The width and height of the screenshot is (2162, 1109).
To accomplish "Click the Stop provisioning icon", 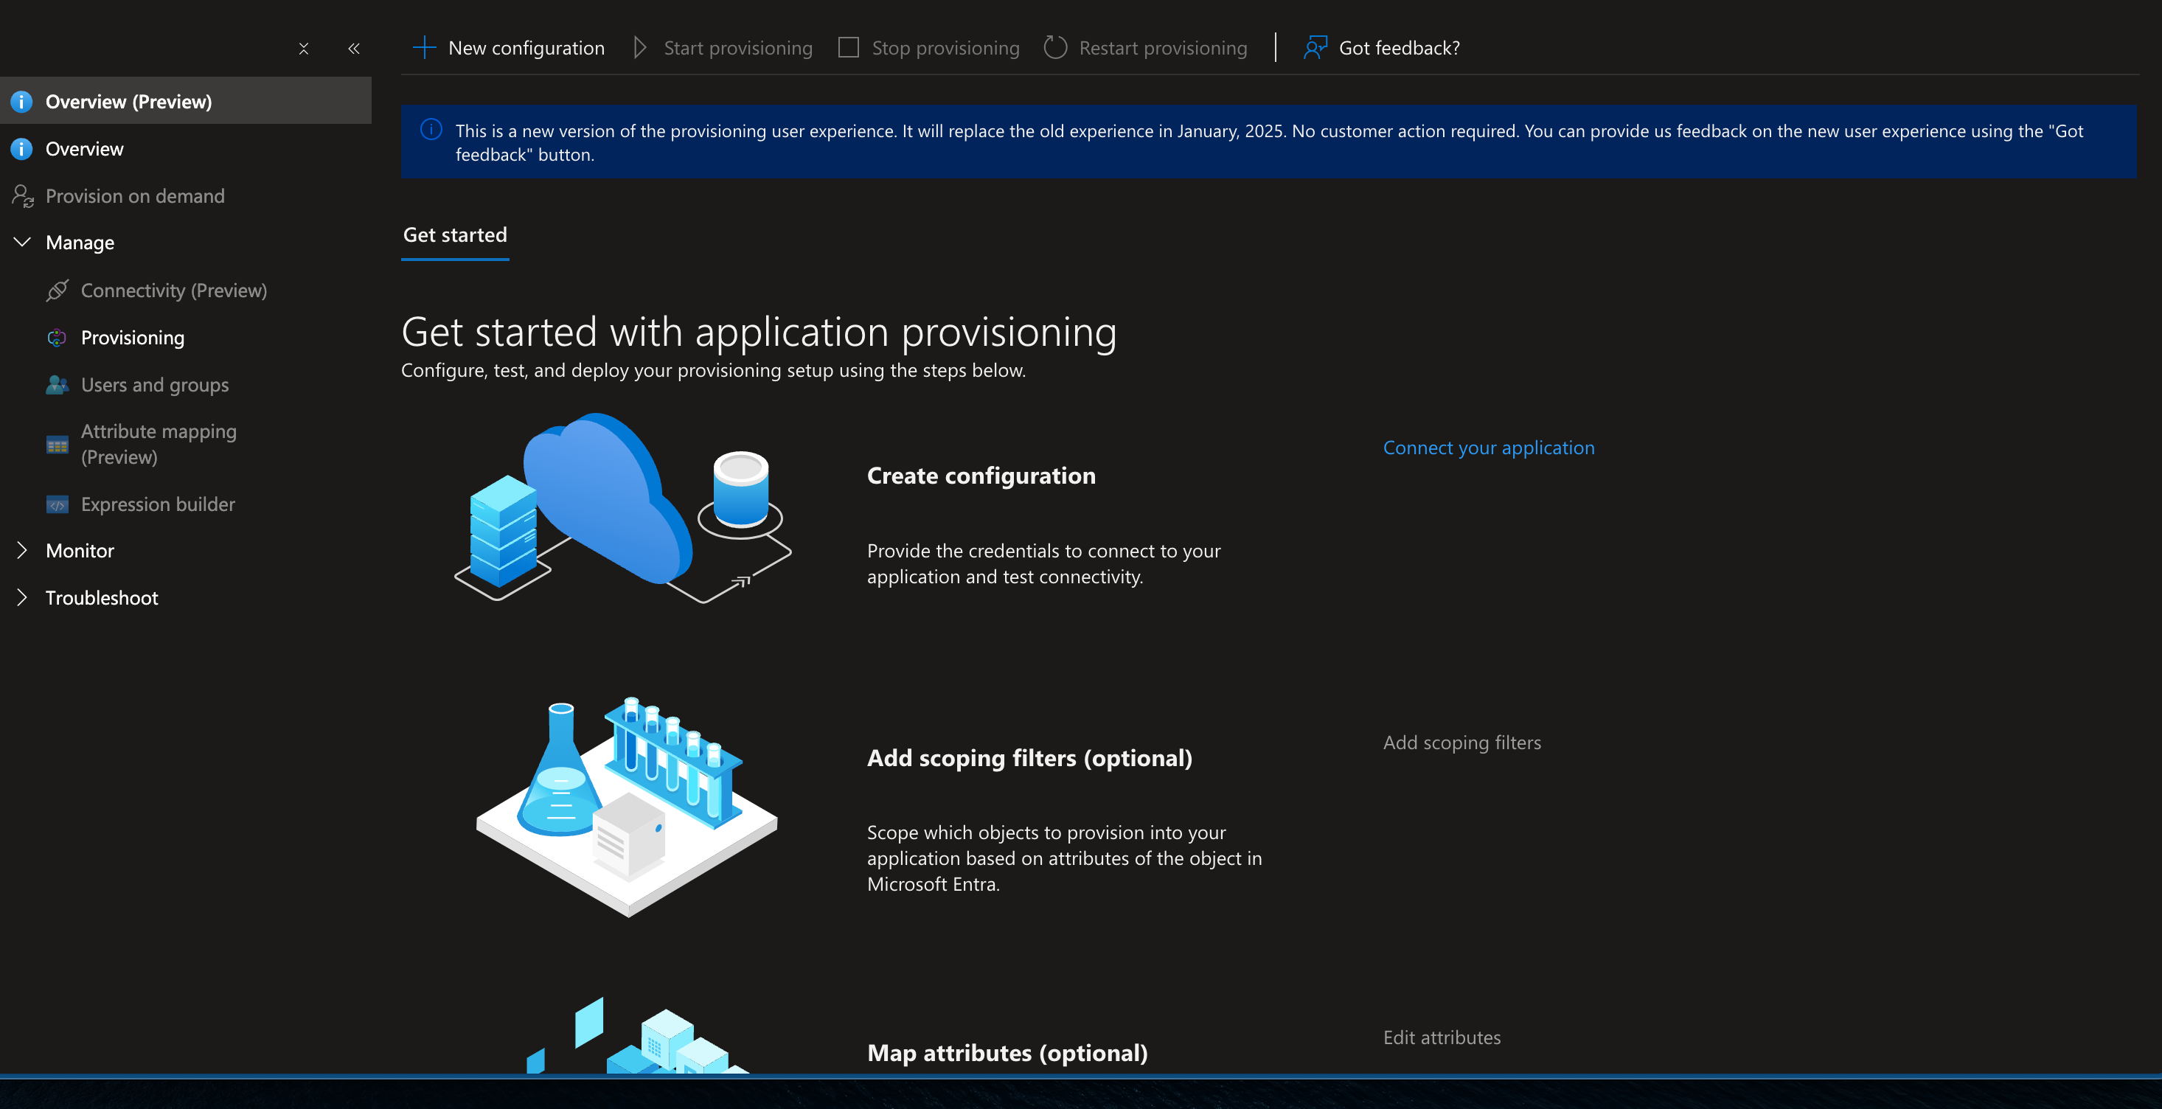I will tap(848, 48).
